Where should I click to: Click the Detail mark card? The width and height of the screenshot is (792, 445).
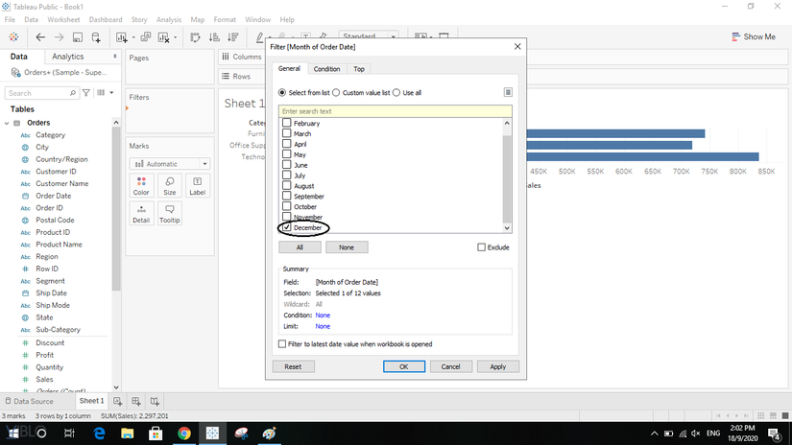(141, 214)
